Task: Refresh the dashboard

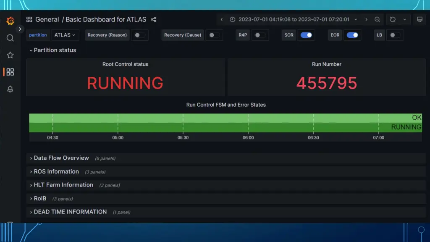Action: coord(393,19)
